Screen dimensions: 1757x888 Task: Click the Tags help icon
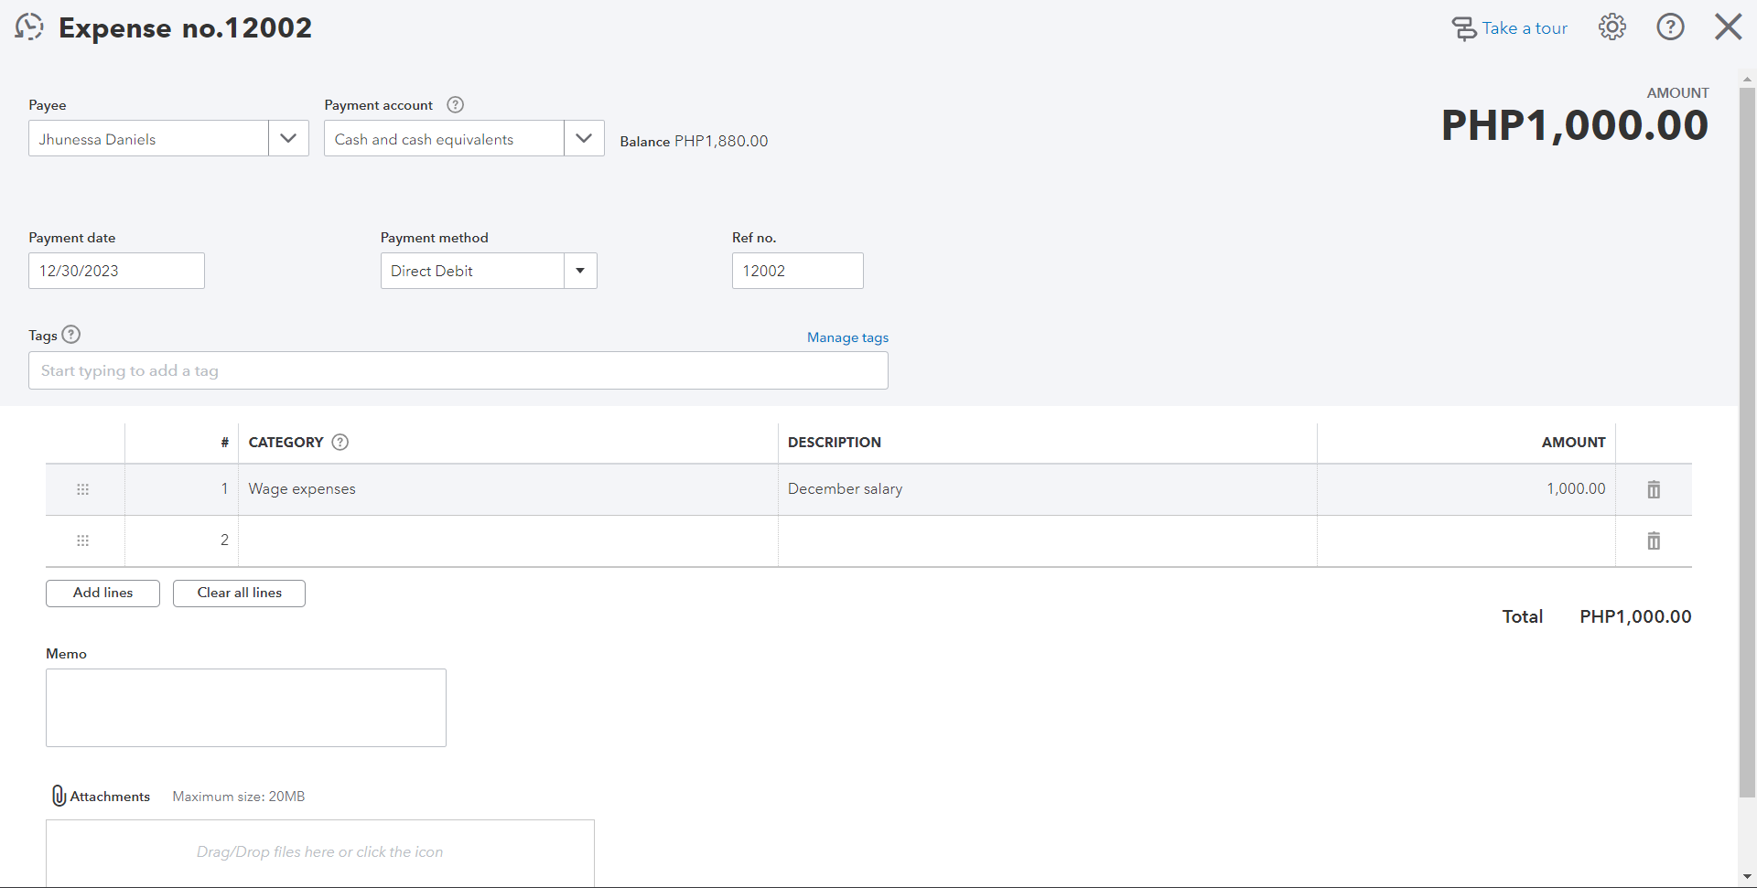click(x=71, y=335)
